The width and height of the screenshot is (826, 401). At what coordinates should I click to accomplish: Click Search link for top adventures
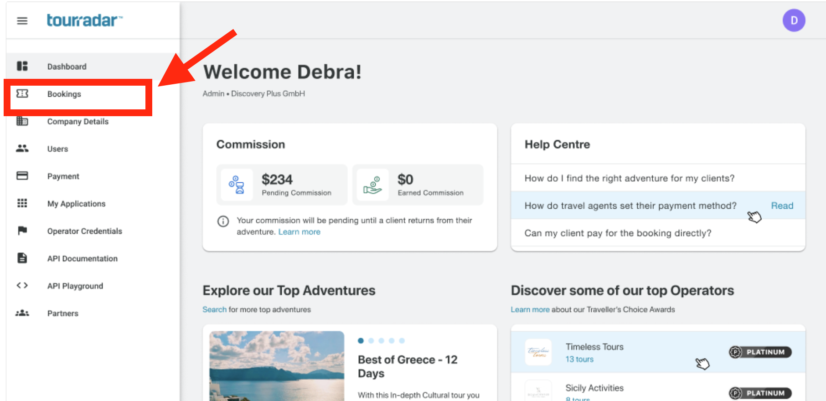coord(214,309)
